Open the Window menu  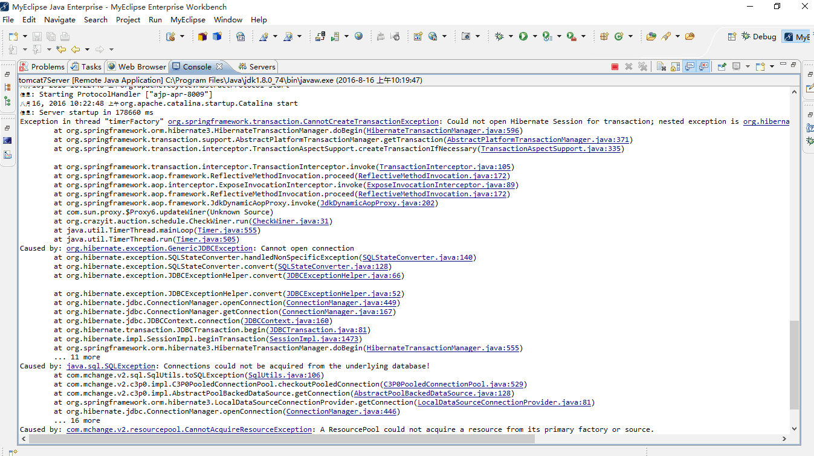pyautogui.click(x=228, y=19)
